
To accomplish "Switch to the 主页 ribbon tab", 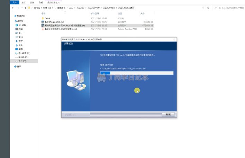I will point(24,2).
